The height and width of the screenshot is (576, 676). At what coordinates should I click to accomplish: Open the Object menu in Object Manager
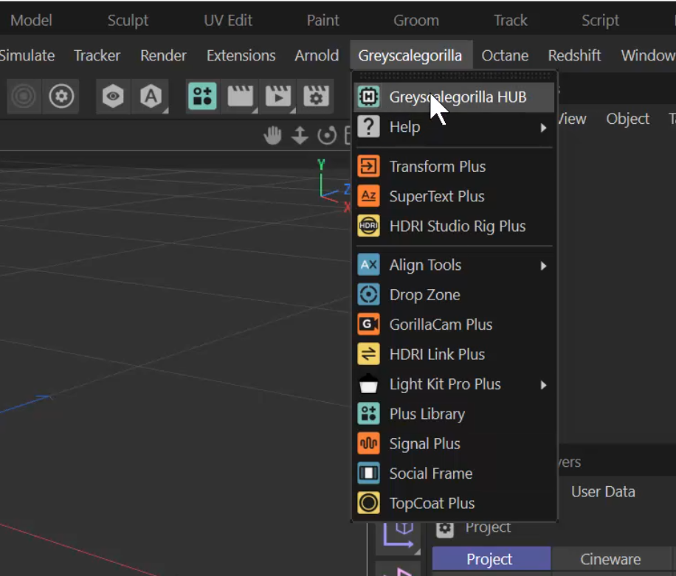click(x=628, y=119)
